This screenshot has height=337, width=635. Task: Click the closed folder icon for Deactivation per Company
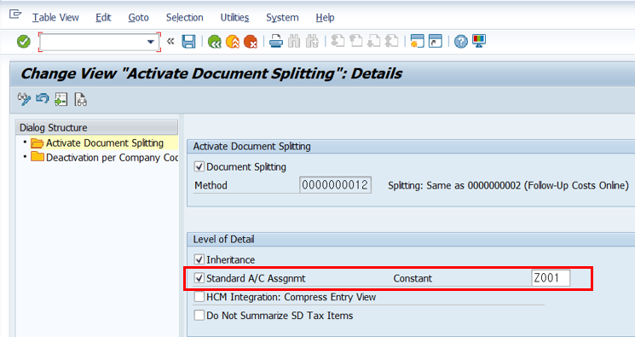click(x=38, y=156)
